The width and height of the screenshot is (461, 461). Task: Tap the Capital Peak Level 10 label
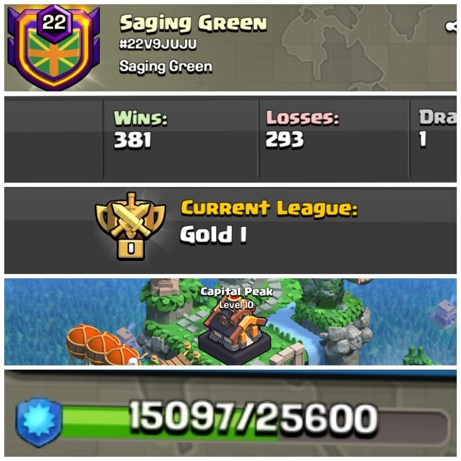(237, 298)
